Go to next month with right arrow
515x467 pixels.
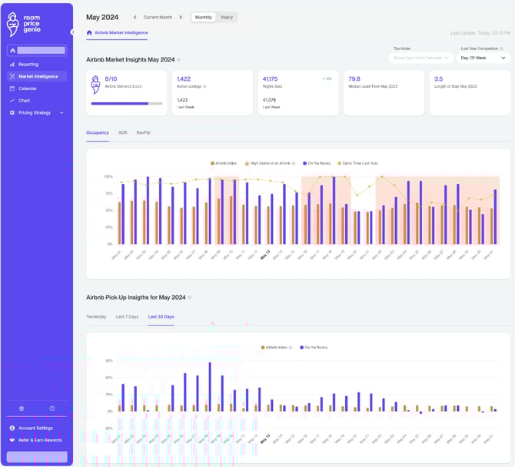[181, 17]
